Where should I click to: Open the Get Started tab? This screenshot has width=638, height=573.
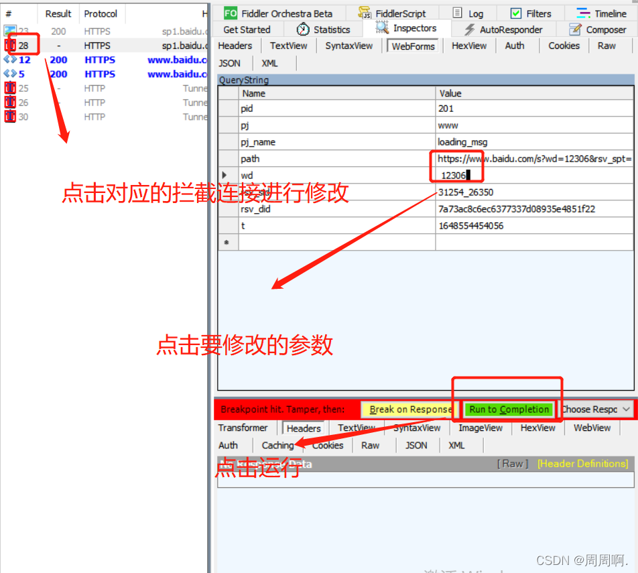(x=247, y=29)
